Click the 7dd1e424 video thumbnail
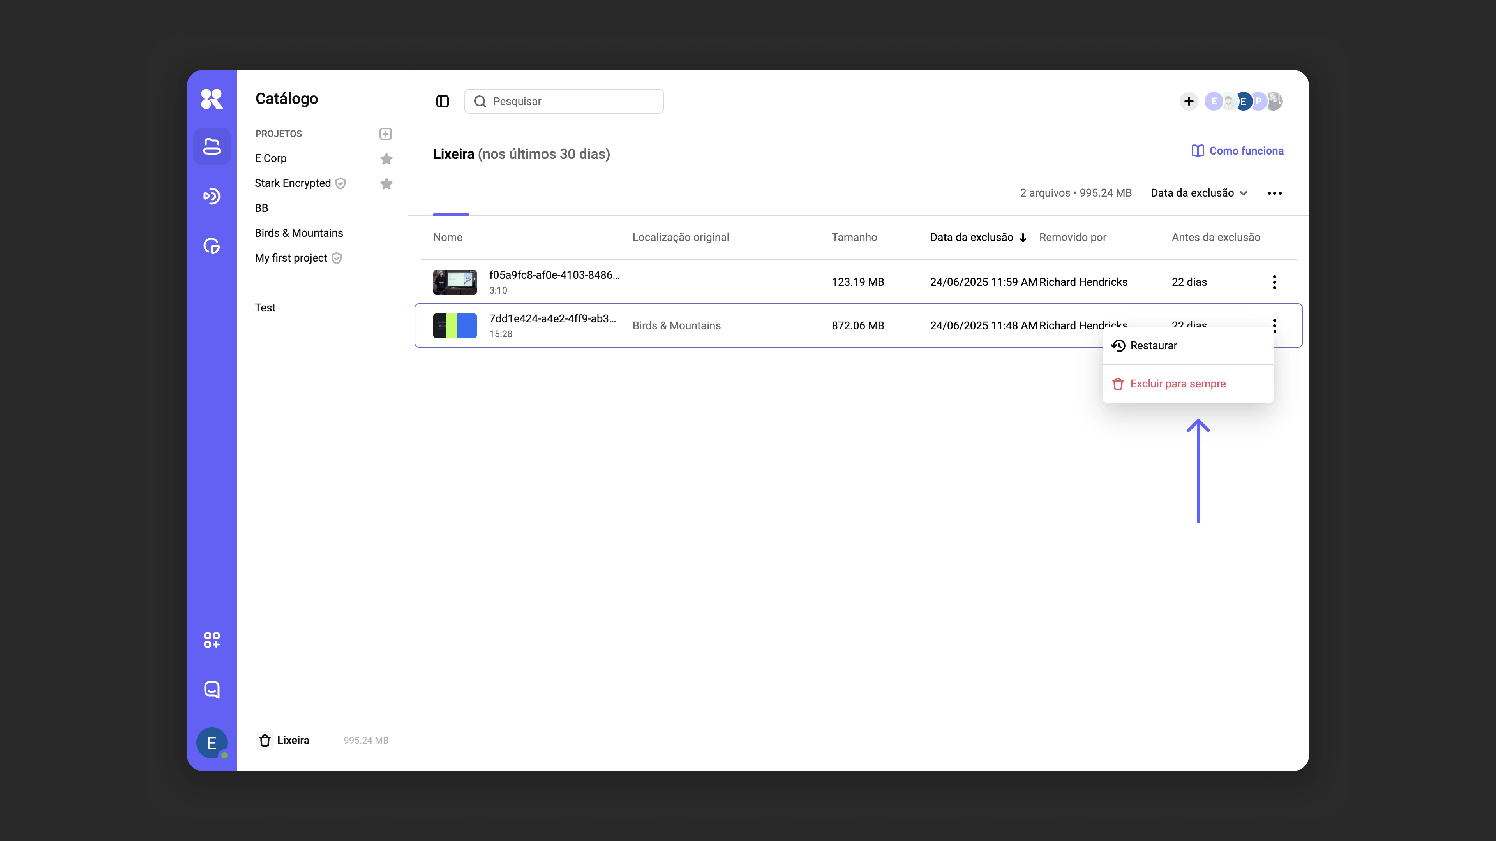Image resolution: width=1496 pixels, height=841 pixels. pyautogui.click(x=455, y=325)
